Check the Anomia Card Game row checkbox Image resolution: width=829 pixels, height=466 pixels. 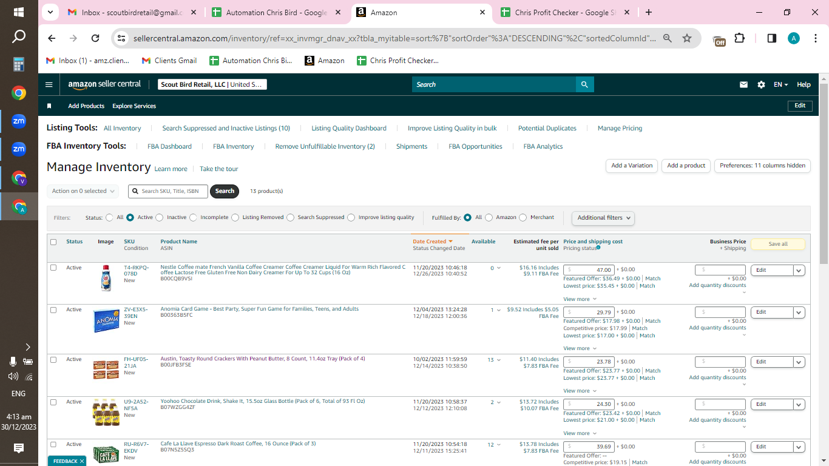pos(53,310)
